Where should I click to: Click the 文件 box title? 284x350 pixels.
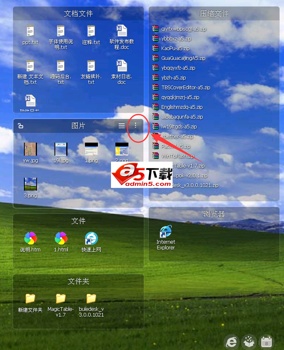tap(78, 221)
